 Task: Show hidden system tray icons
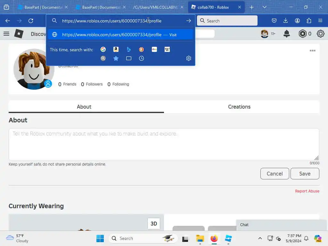(x=260, y=238)
